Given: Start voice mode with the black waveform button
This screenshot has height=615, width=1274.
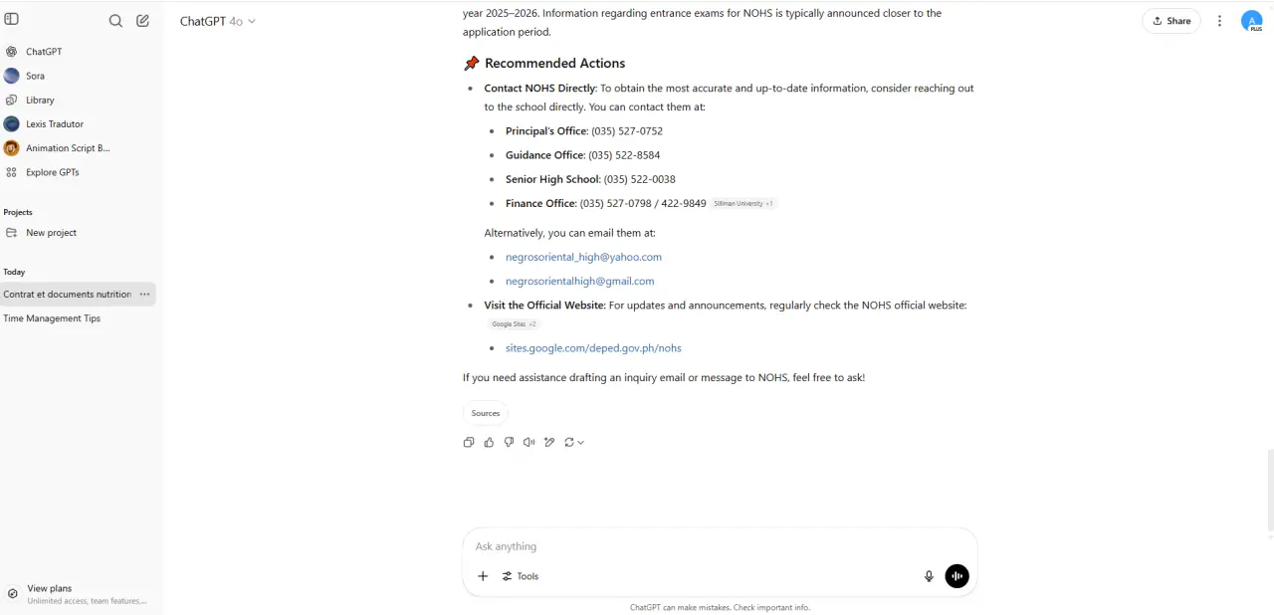Looking at the screenshot, I should pos(956,576).
